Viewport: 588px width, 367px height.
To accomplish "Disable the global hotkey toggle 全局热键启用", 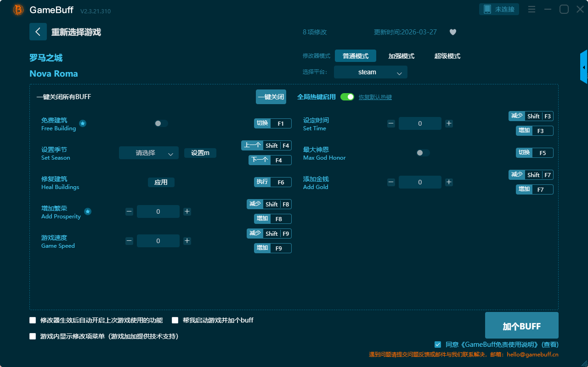I will click(347, 97).
